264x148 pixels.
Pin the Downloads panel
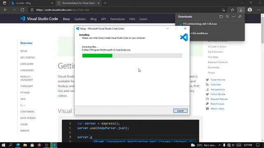pos(240,16)
